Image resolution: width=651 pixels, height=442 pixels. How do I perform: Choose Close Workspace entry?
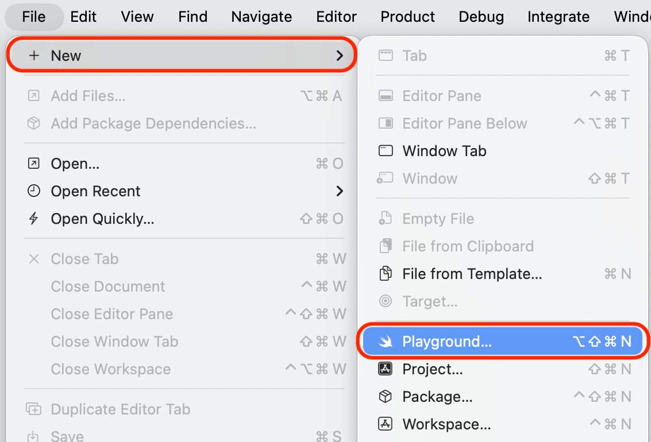point(184,369)
